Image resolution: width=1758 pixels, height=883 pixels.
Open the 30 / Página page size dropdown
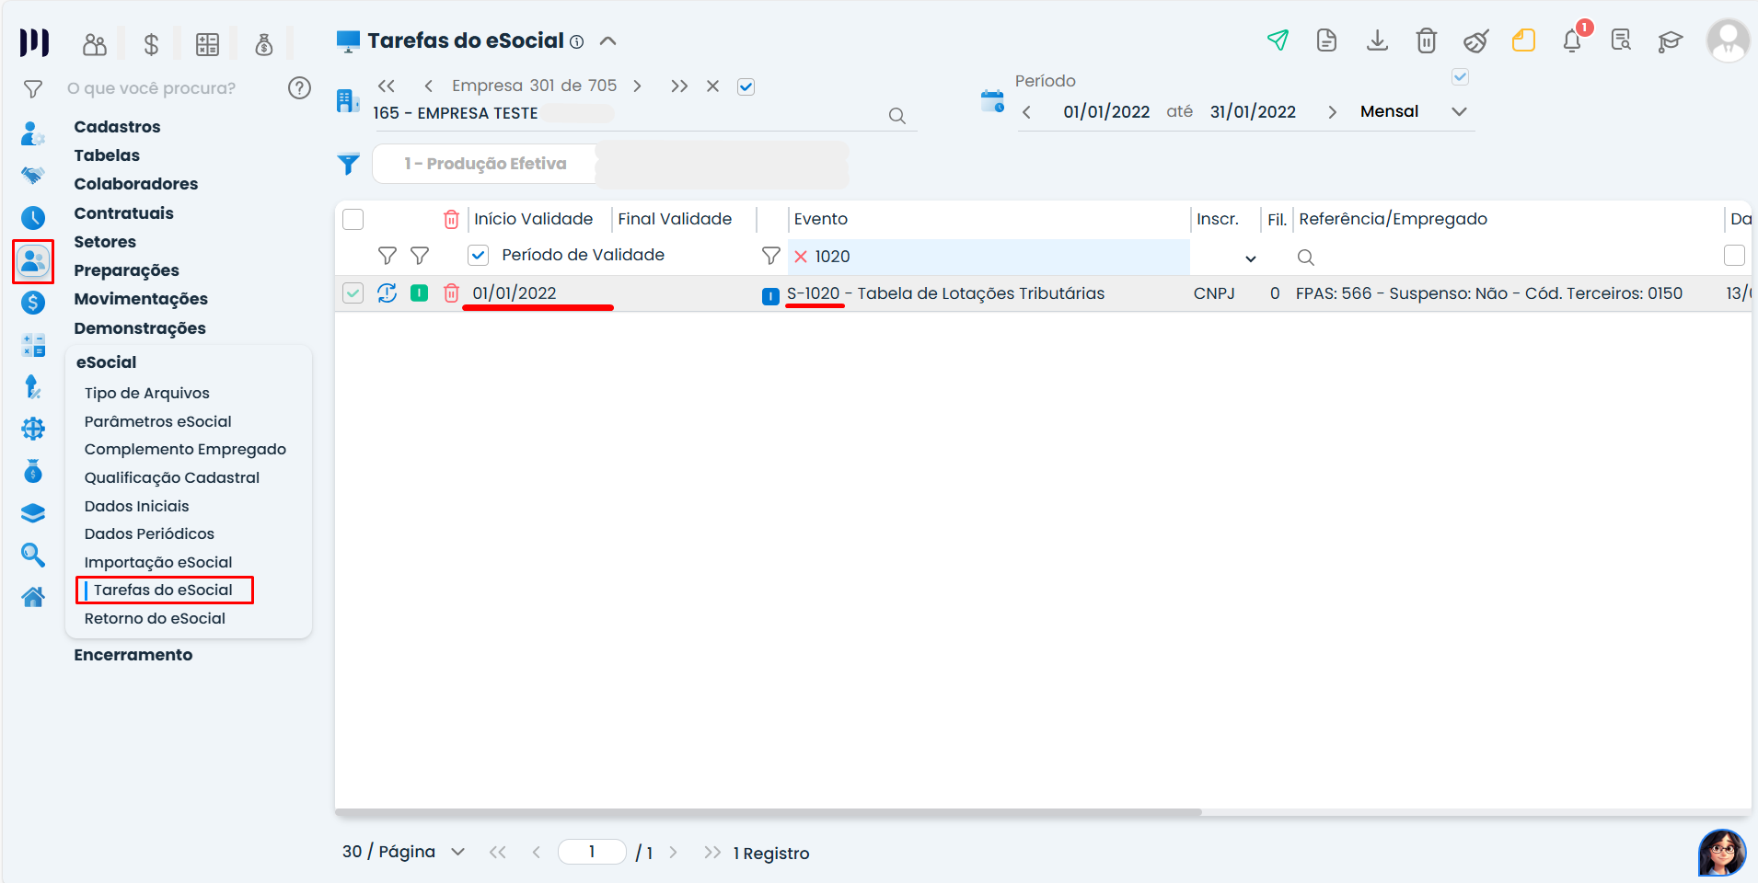[403, 852]
